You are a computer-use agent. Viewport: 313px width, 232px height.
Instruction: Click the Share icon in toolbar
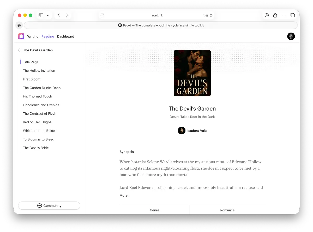[x=275, y=15]
